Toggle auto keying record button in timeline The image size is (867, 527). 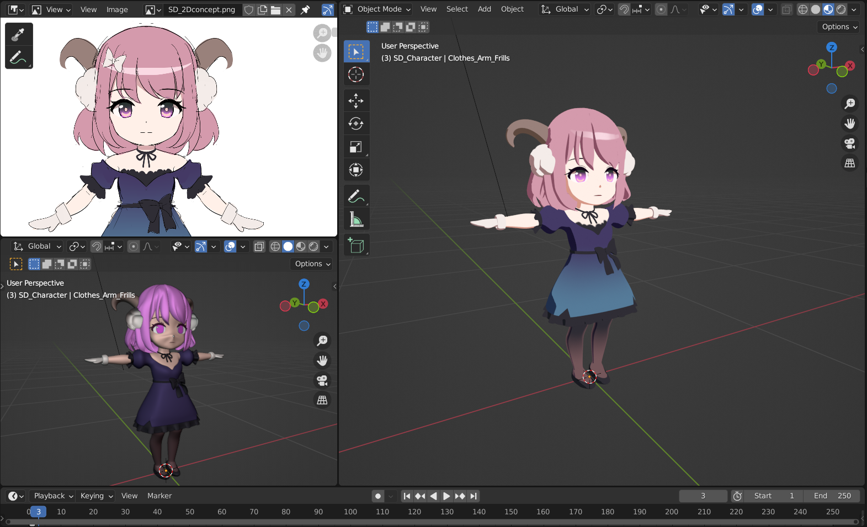click(x=378, y=496)
